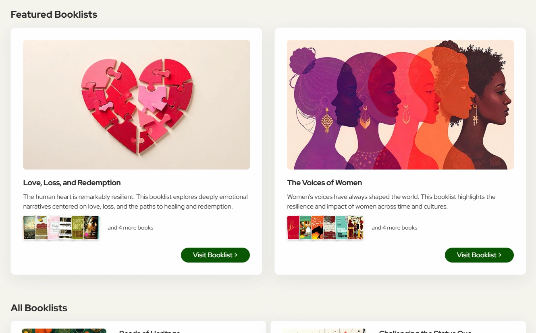
Task: Open the puzzle heart banner image
Action: click(136, 105)
